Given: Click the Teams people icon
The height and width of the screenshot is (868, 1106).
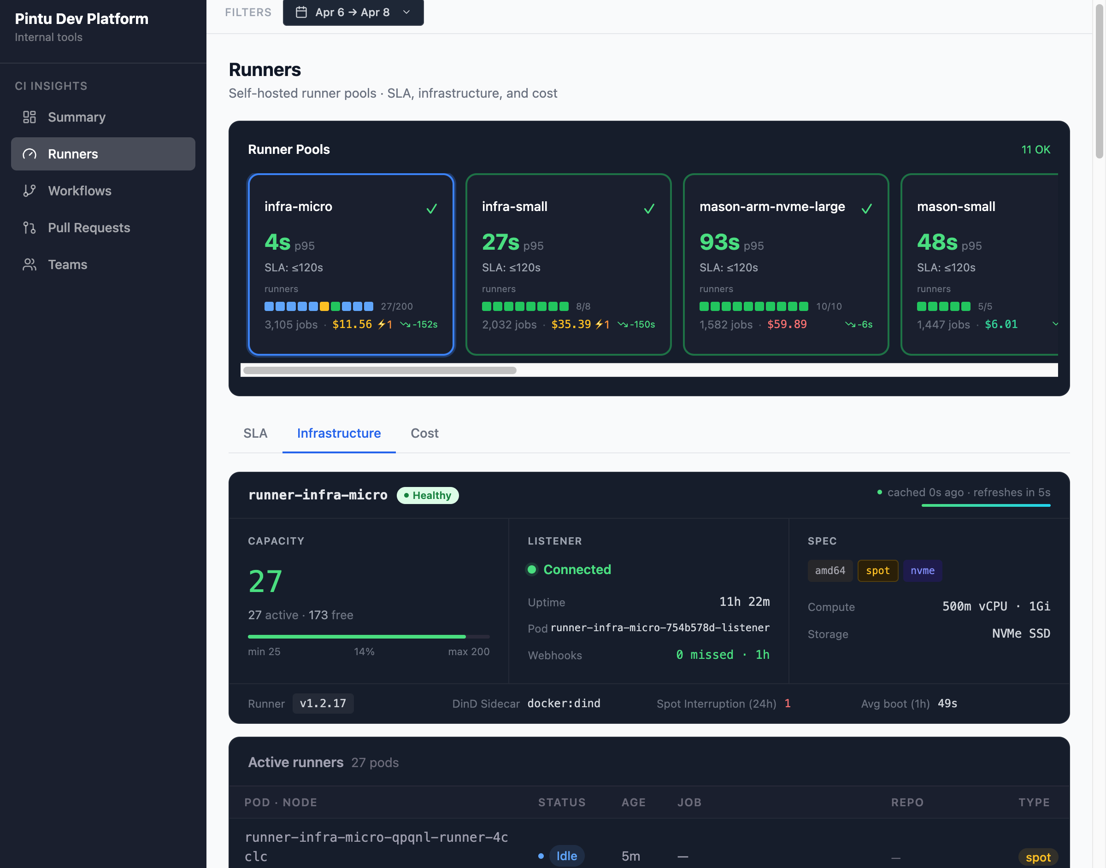Looking at the screenshot, I should pos(29,264).
